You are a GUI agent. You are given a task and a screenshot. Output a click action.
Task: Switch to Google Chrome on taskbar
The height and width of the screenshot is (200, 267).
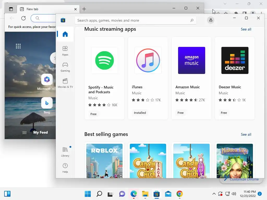point(180,194)
